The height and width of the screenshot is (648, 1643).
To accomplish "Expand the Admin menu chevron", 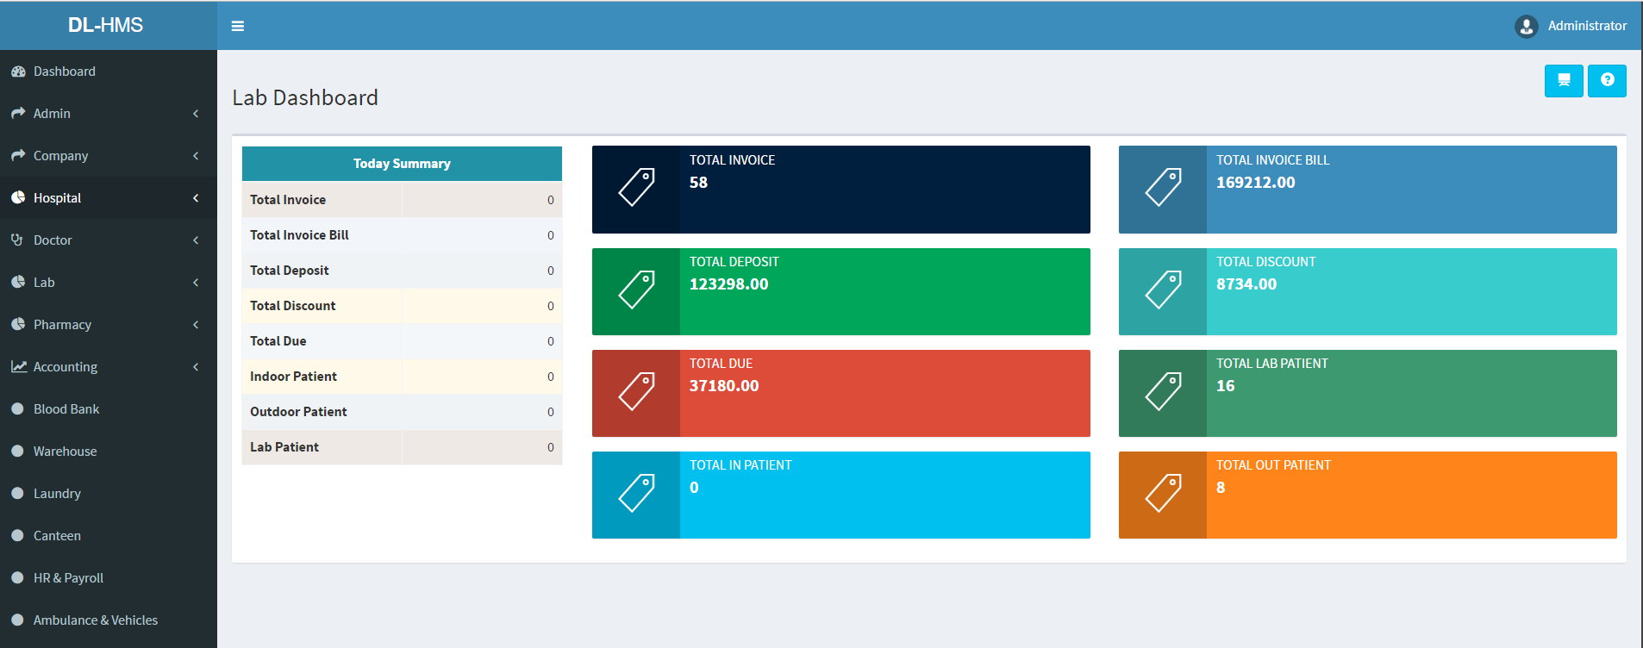I will click(x=196, y=114).
